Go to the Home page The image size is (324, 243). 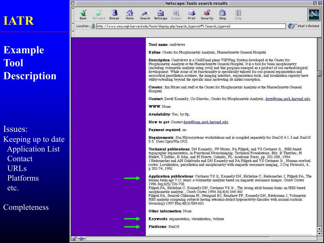(x=129, y=15)
